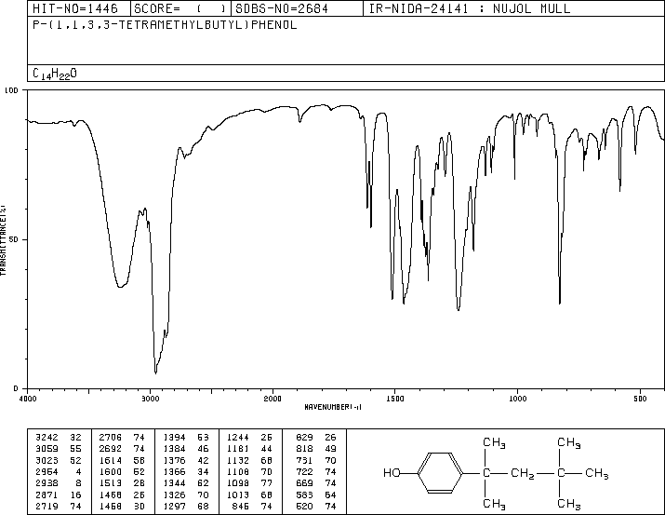Image resolution: width=665 pixels, height=515 pixels.
Task: Select peak table value 1513
Action: 111,483
